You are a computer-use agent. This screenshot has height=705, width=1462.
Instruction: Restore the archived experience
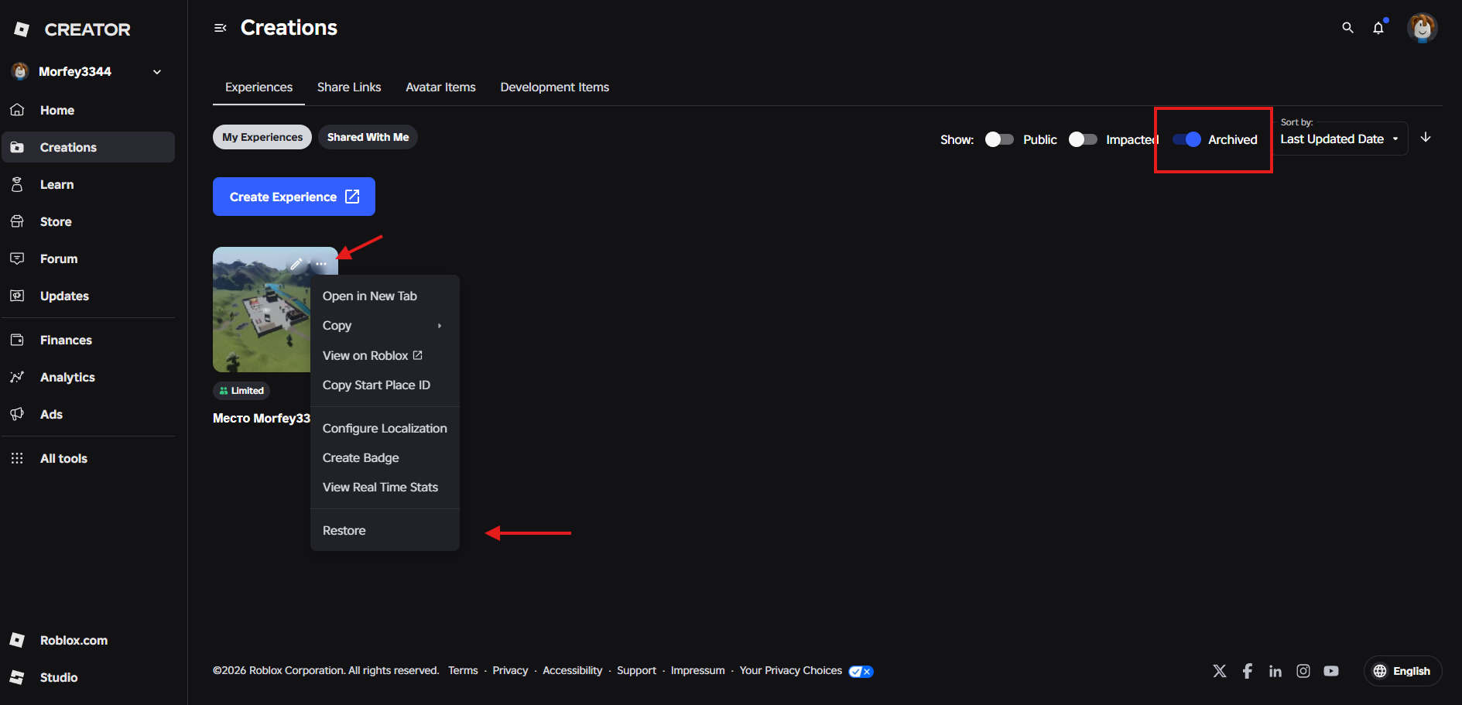(385, 530)
